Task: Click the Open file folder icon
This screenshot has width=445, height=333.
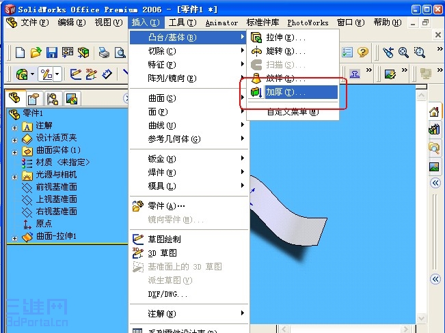Action: pyautogui.click(x=36, y=53)
